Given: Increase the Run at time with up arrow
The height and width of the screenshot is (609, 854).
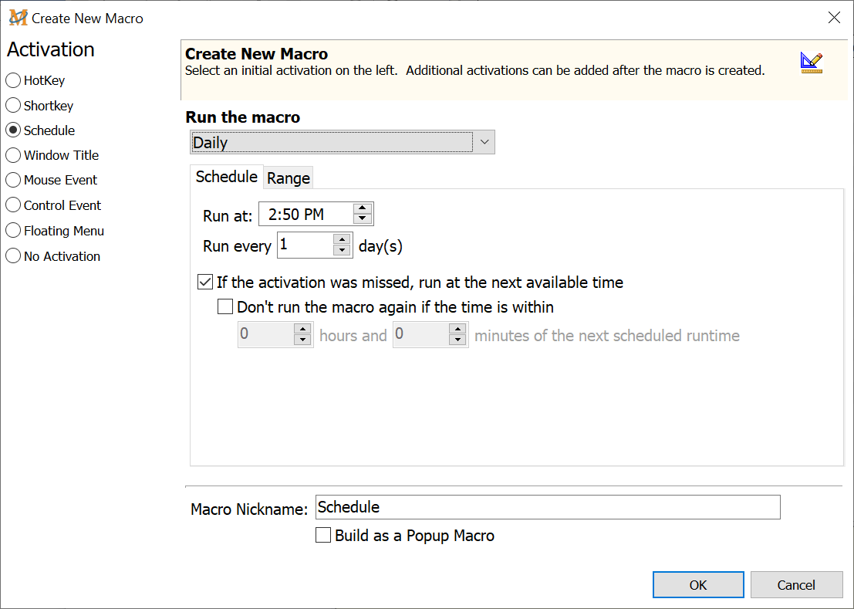Looking at the screenshot, I should click(363, 209).
